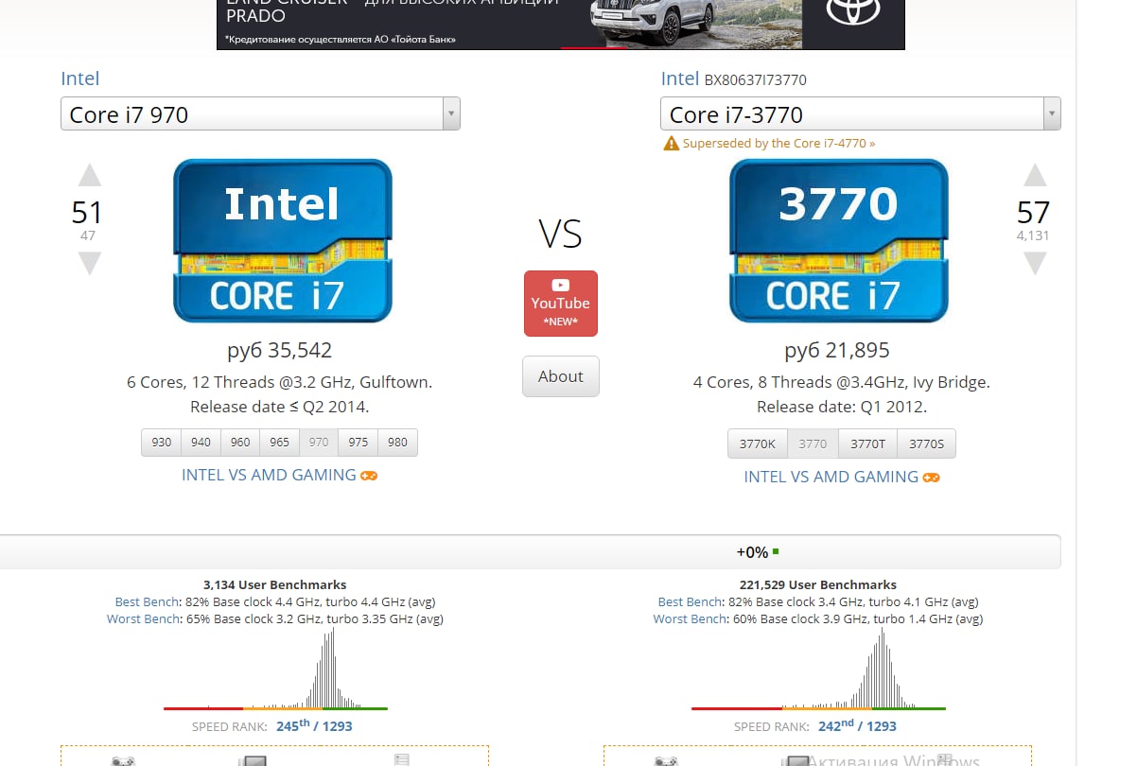This screenshot has width=1137, height=766.
Task: Click speed rank 245th / 1293
Action: click(314, 726)
